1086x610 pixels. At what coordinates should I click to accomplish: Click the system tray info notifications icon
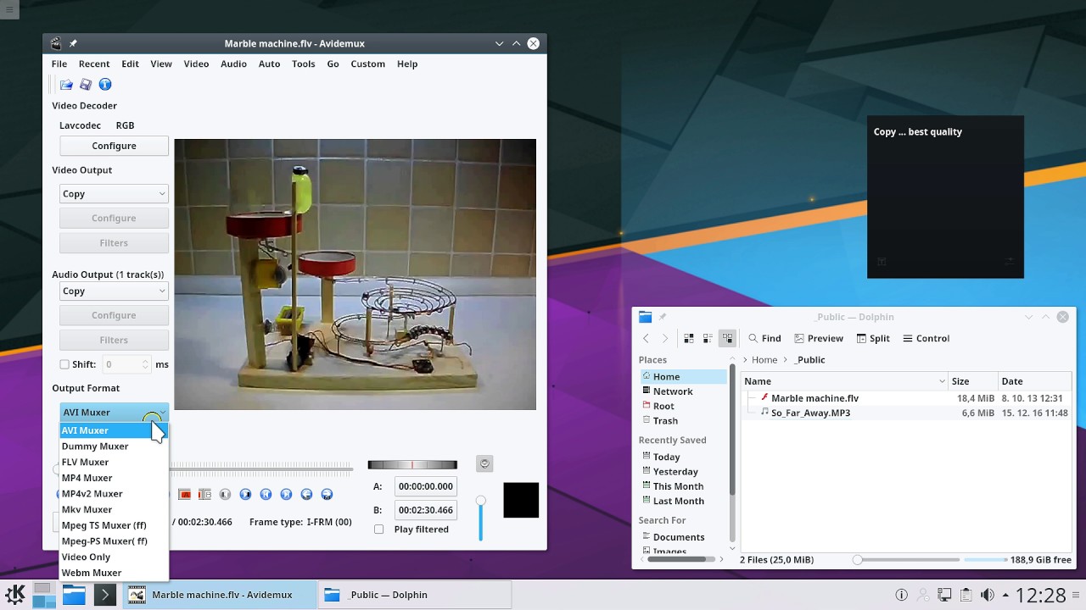click(x=902, y=595)
